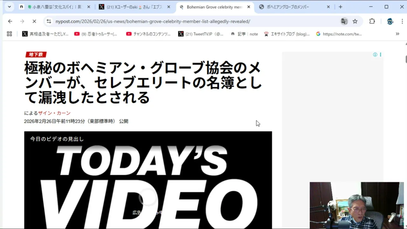Close the ボヘミアングローブのメンバー tab
The image size is (407, 229).
328,7
